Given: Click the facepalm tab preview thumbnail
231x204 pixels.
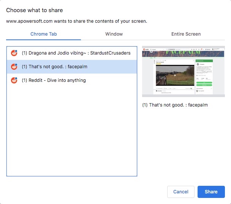Looking at the screenshot, I should pos(183,72).
